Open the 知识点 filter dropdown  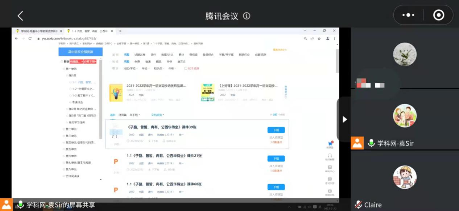coord(158,68)
